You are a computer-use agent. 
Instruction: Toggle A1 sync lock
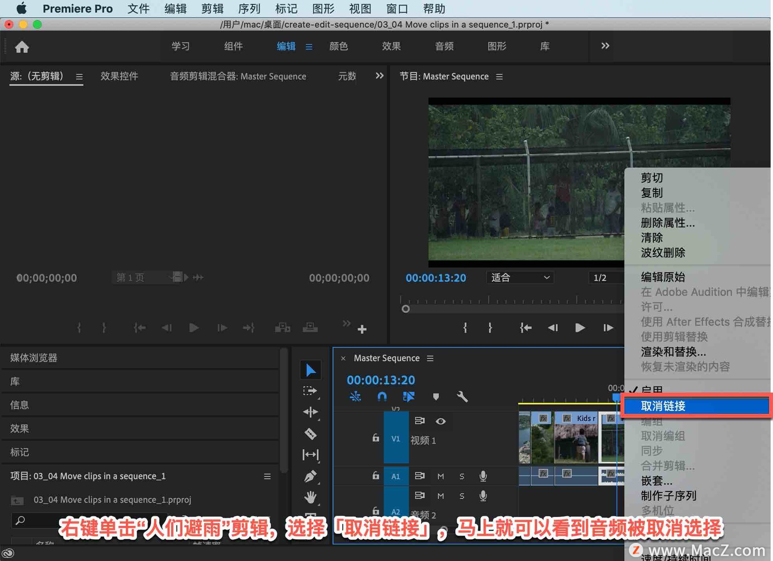click(420, 476)
